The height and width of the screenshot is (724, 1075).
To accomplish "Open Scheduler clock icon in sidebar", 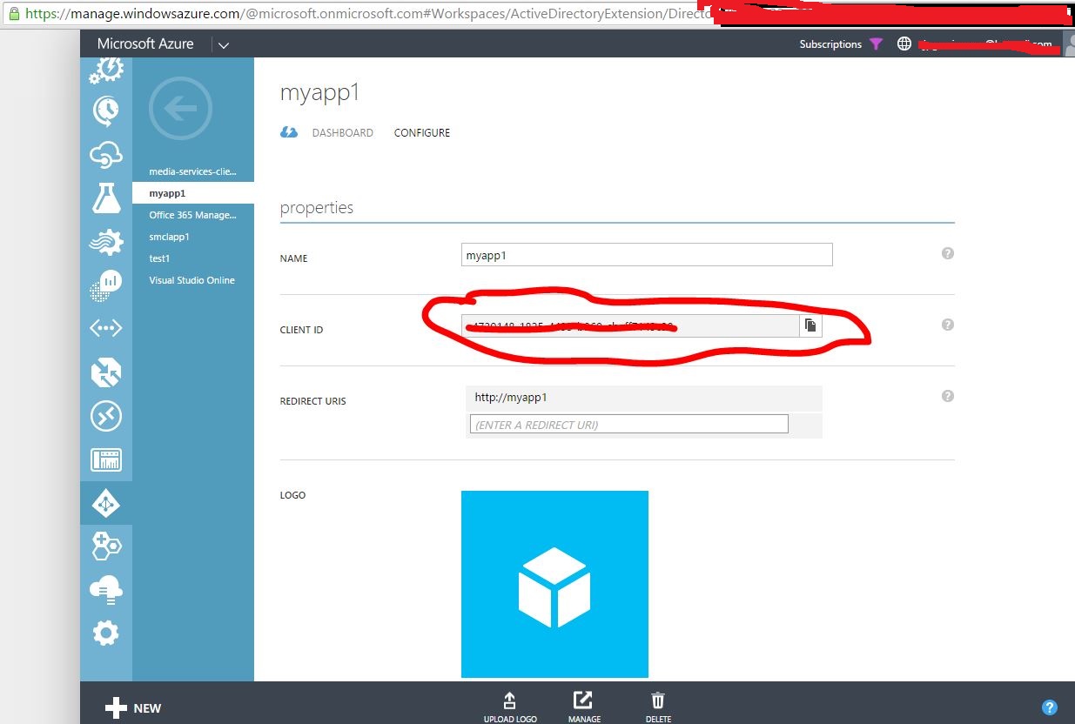I will [106, 111].
